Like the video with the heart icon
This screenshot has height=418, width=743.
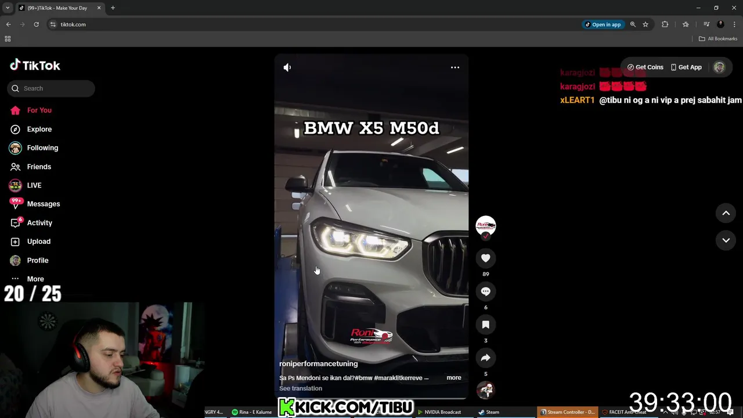[x=486, y=258]
